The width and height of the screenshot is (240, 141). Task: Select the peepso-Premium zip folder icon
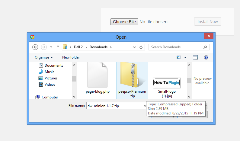(132, 75)
